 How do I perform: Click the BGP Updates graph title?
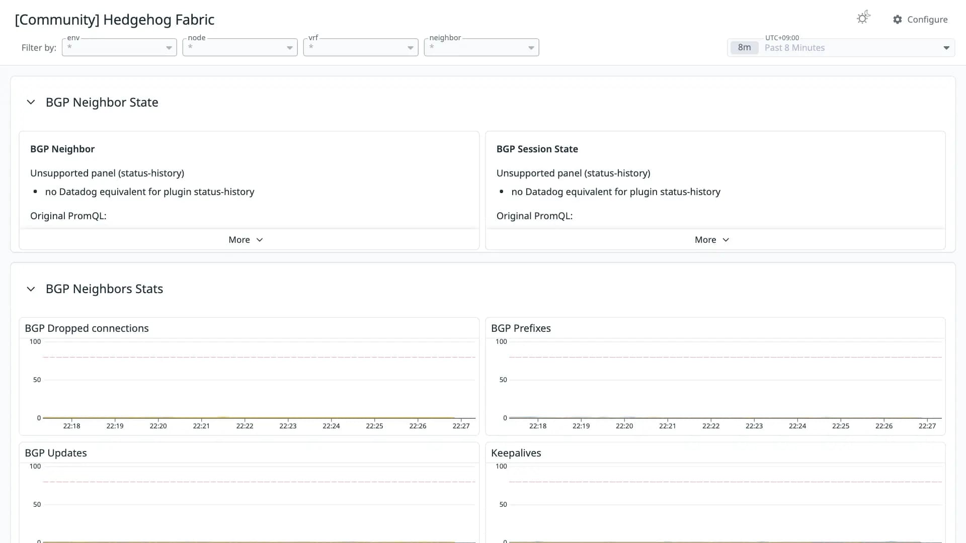56,453
